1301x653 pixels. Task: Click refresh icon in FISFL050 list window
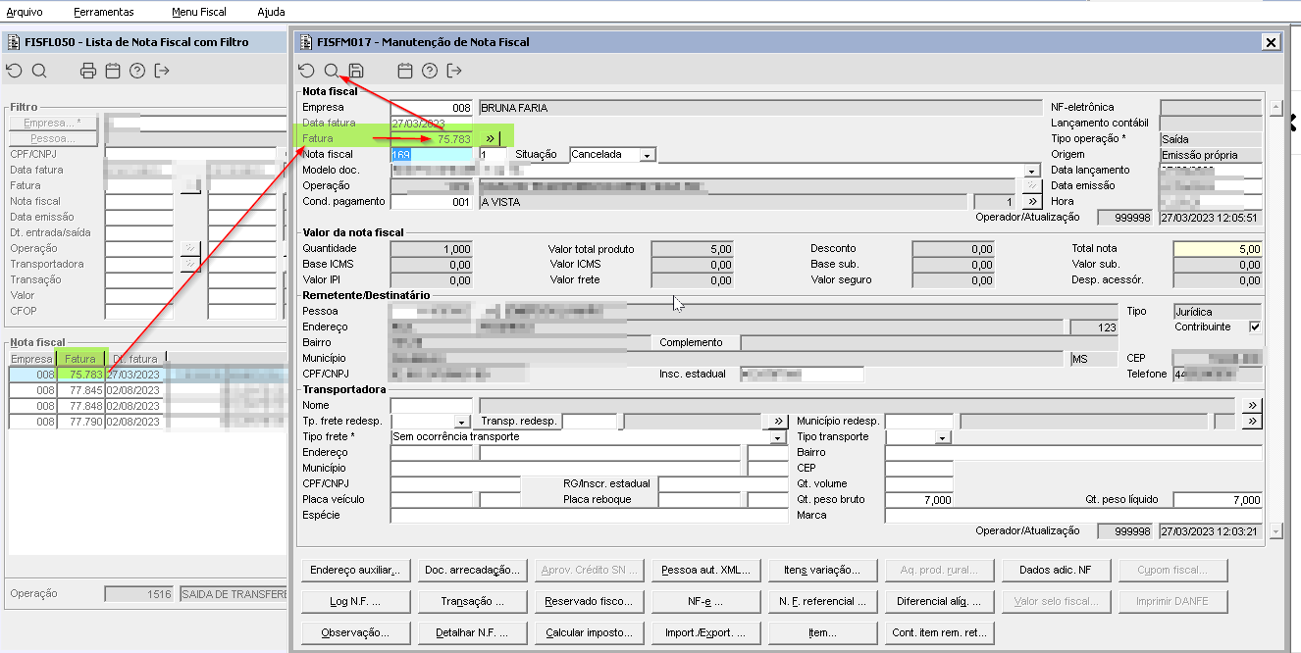coord(14,71)
